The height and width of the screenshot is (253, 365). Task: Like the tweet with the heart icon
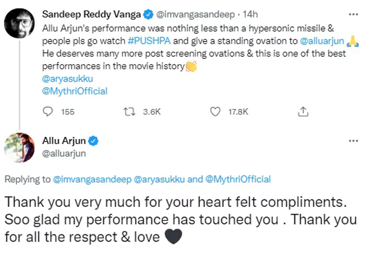[215, 112]
